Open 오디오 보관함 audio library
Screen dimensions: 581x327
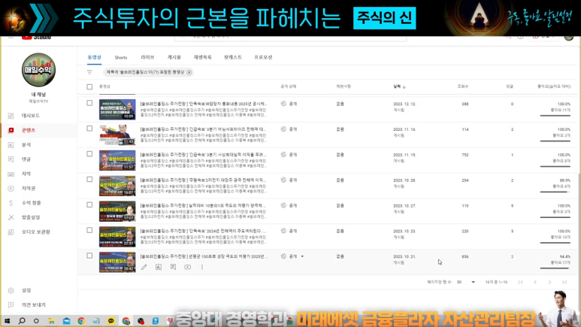[x=35, y=232]
